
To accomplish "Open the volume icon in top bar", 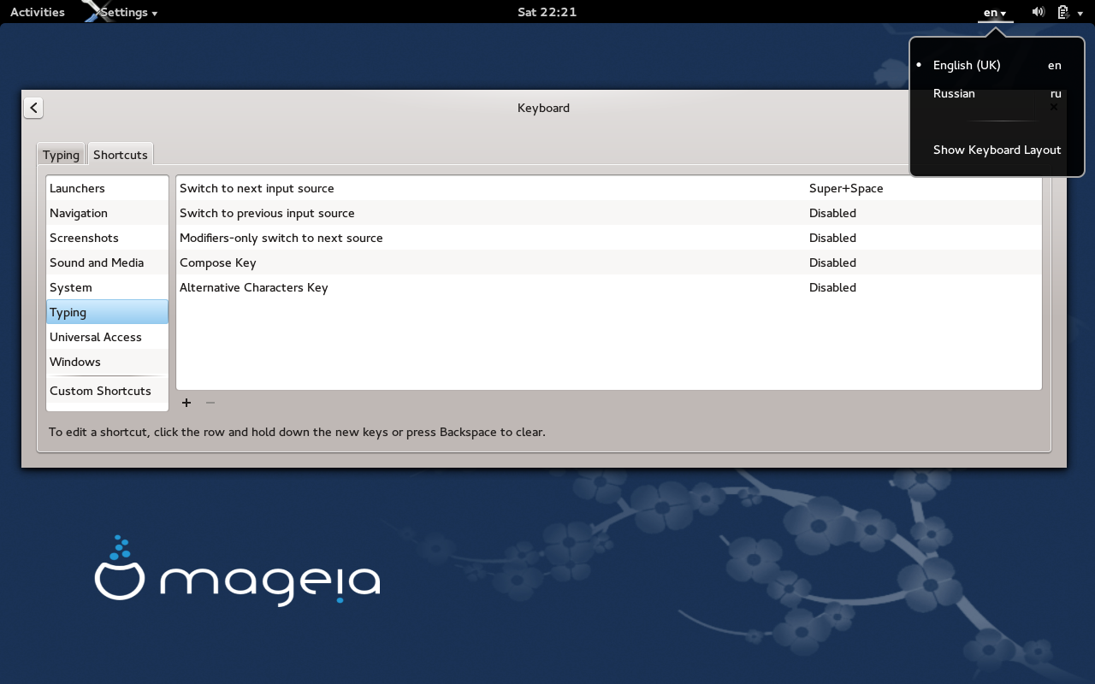I will [1038, 12].
